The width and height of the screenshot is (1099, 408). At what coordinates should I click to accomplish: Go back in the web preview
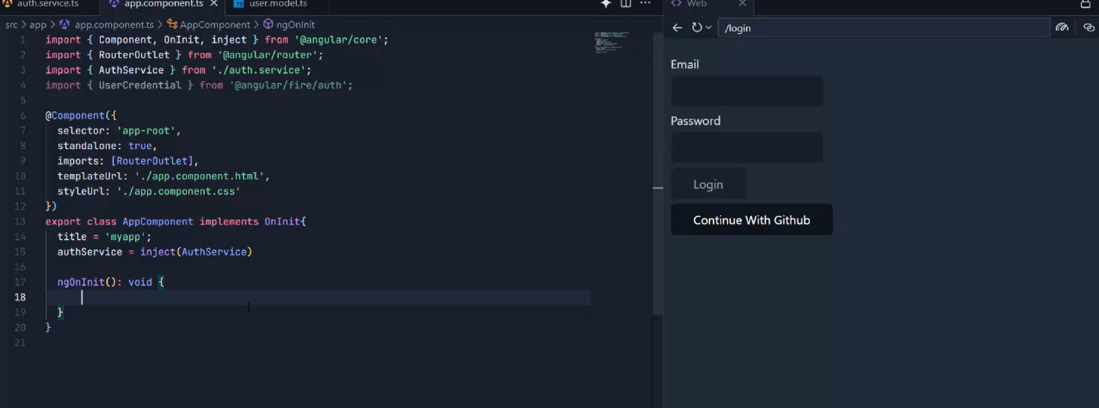[677, 28]
